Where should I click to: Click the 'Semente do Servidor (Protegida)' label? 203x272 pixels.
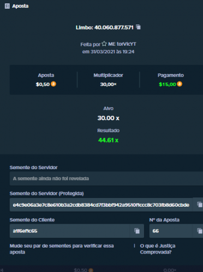coord(47,194)
